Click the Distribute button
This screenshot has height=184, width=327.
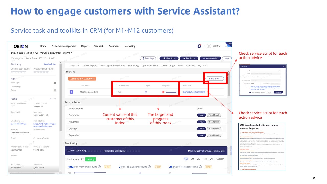[x=189, y=58]
